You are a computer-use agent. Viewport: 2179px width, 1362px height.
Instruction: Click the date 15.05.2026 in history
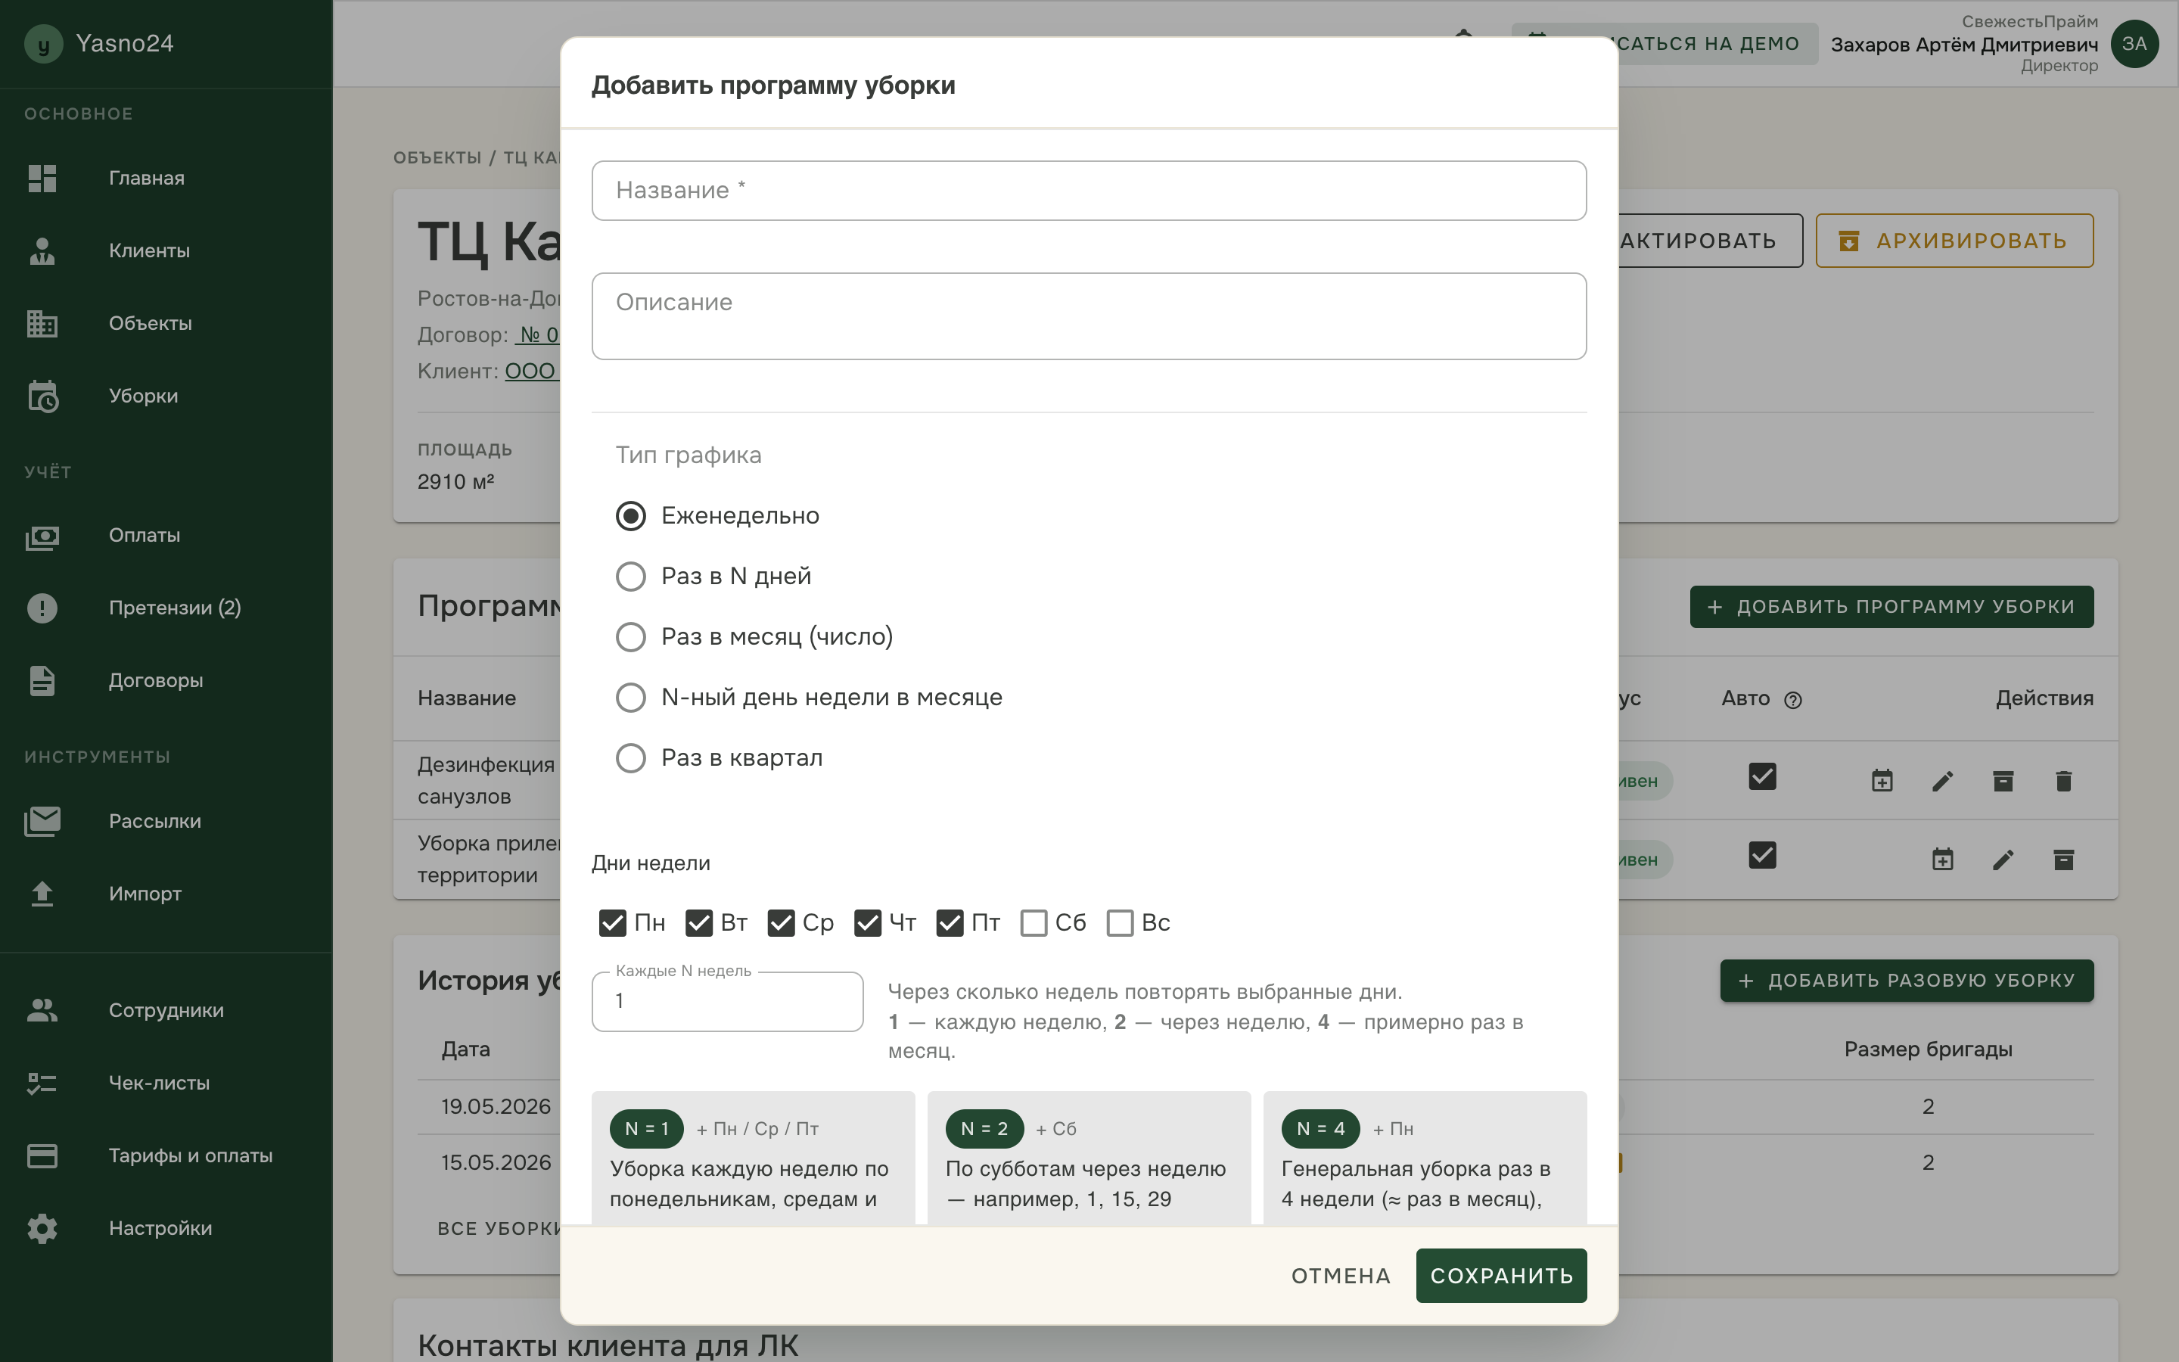pyautogui.click(x=496, y=1163)
